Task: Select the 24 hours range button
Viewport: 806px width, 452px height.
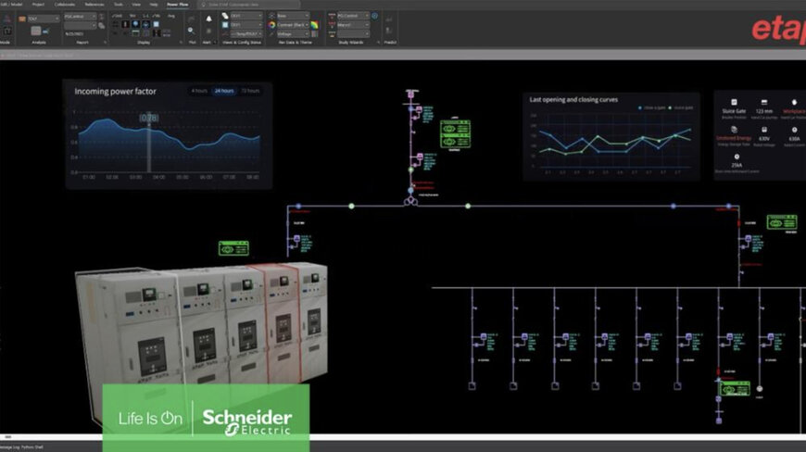Action: tap(224, 91)
